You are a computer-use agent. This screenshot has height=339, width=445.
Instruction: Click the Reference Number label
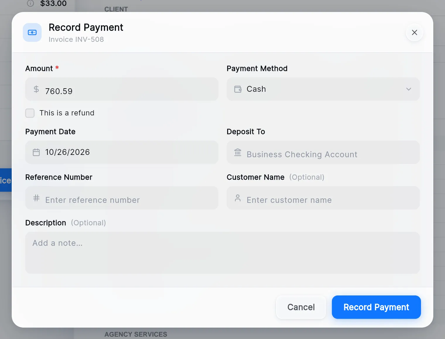[x=59, y=177]
